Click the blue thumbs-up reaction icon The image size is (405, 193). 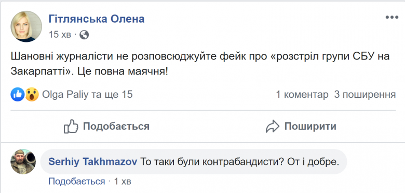[17, 95]
